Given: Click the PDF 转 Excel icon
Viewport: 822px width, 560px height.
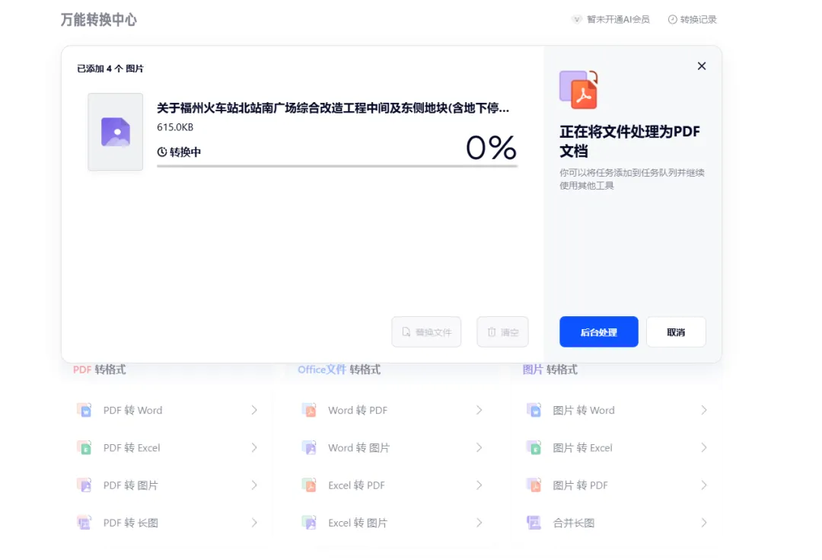Looking at the screenshot, I should point(84,448).
